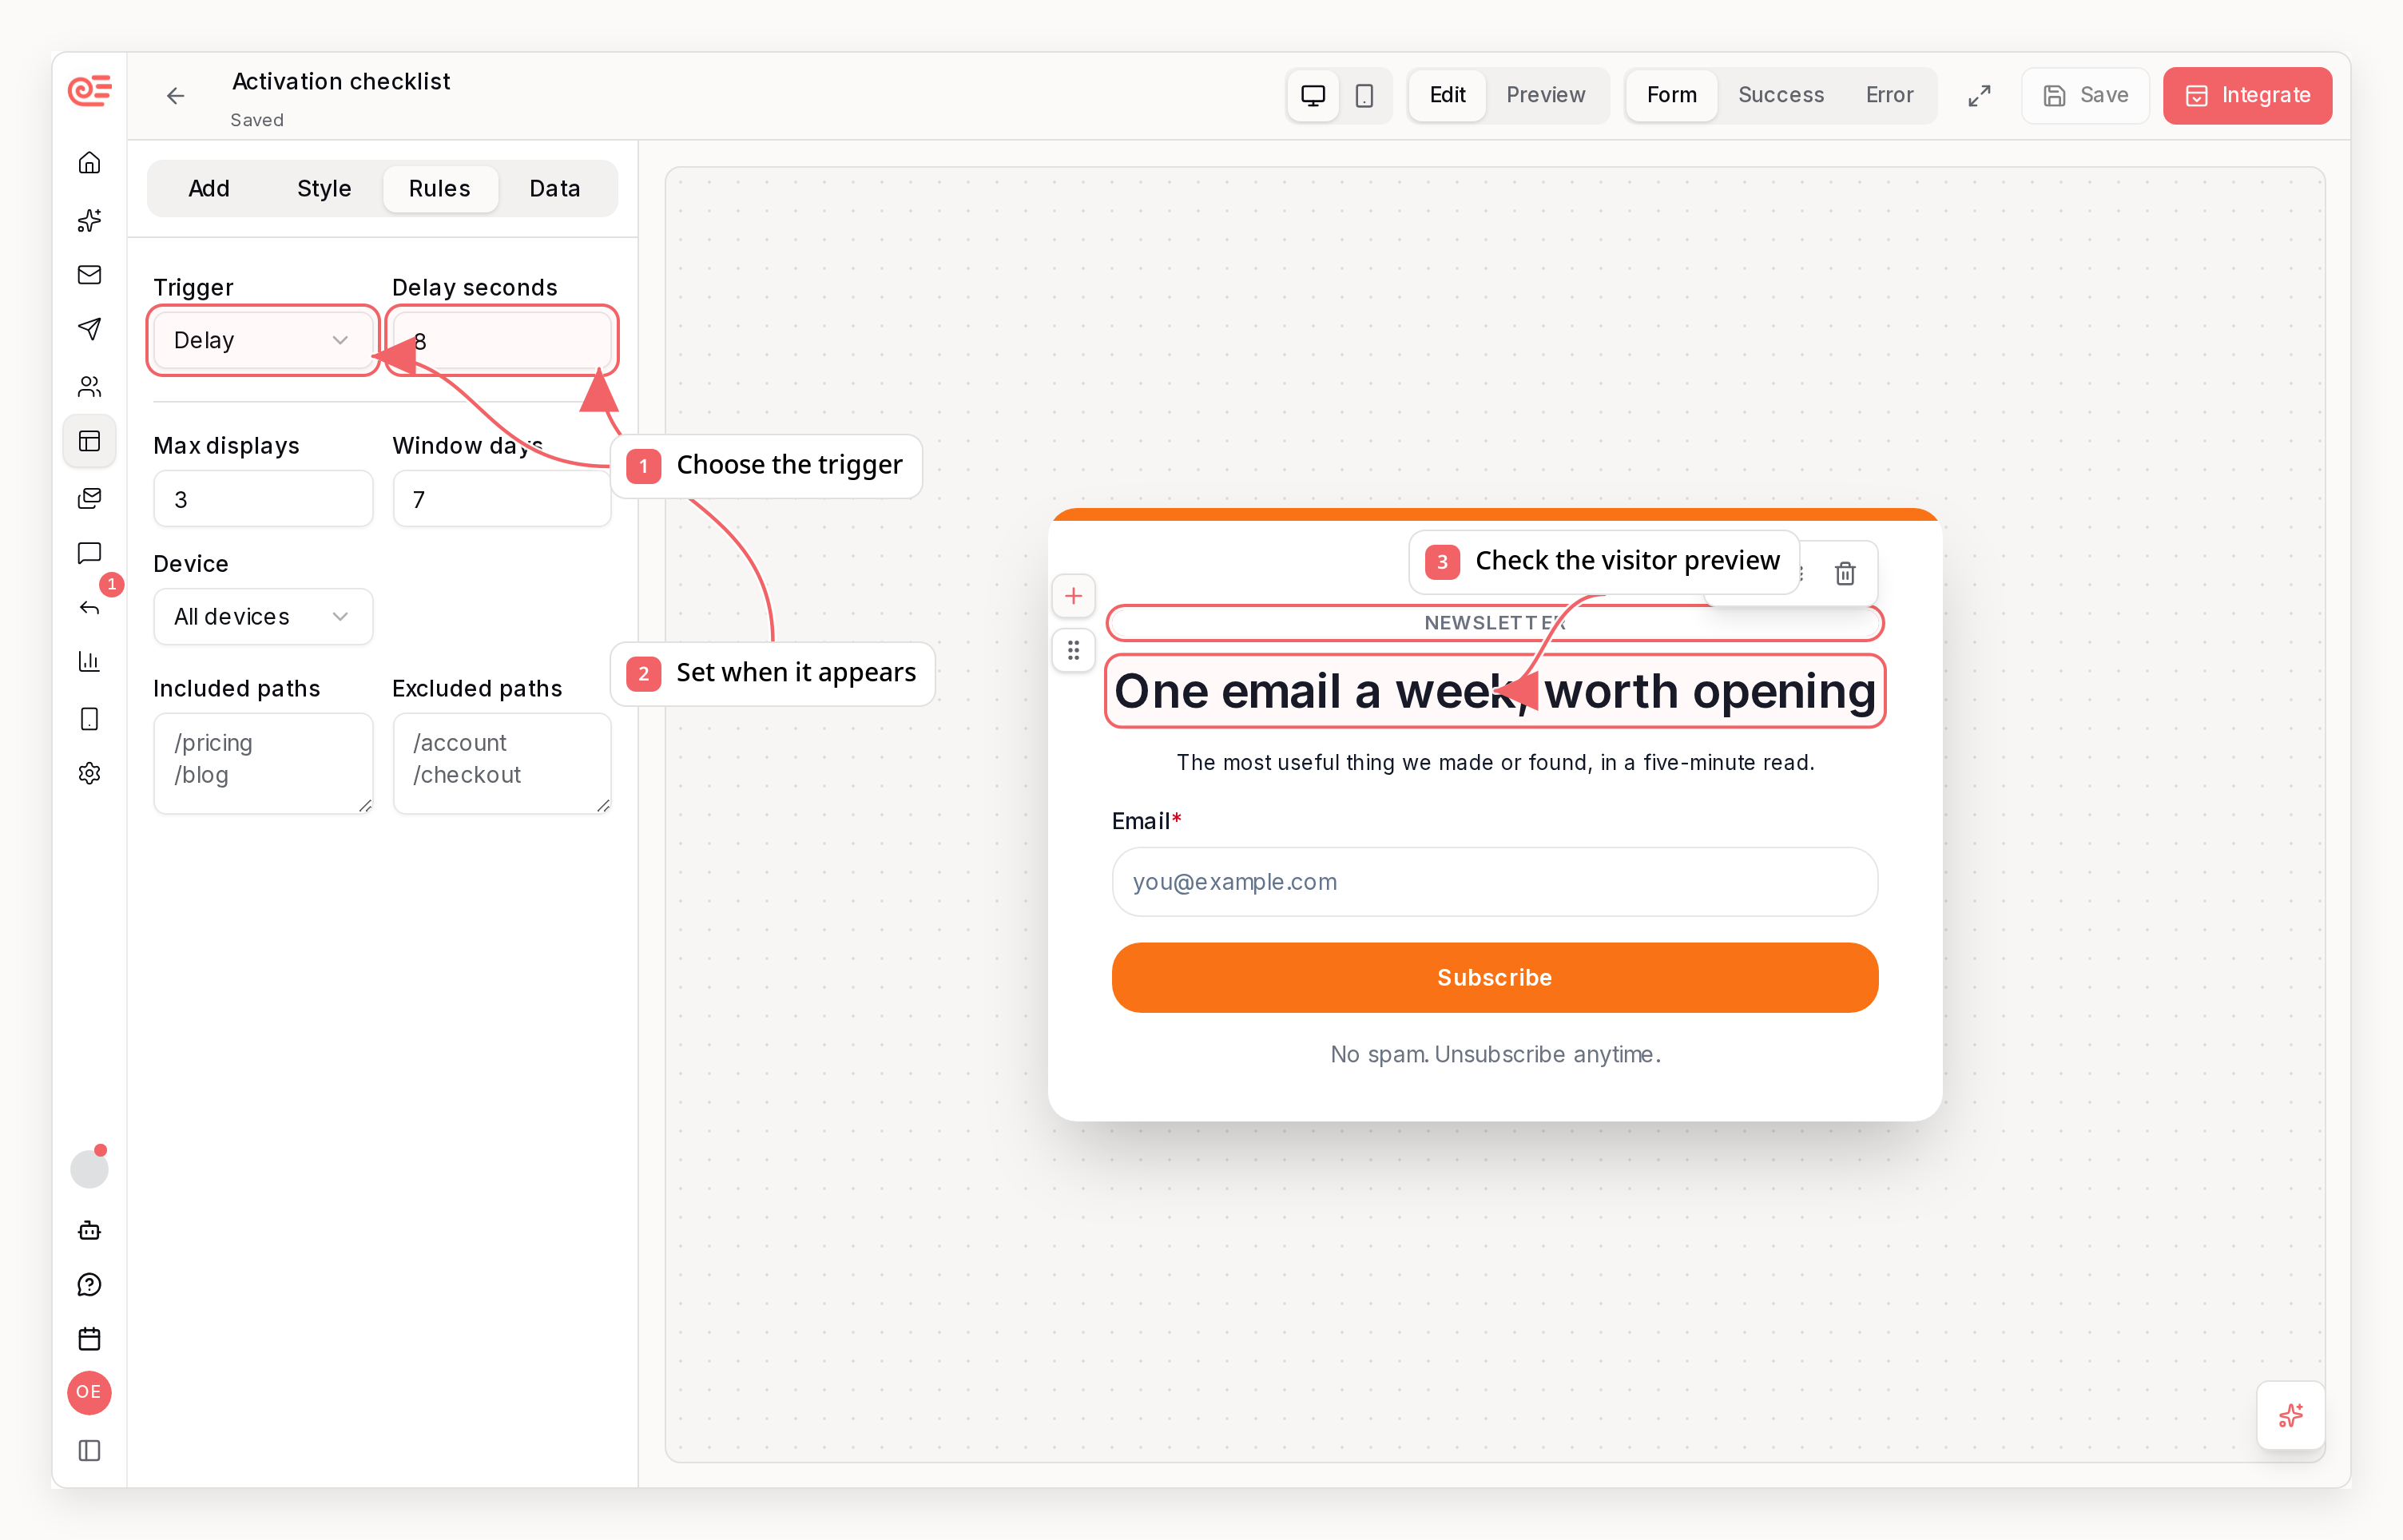Click the Email input in the form preview
This screenshot has width=2403, height=1540.
pyautogui.click(x=1494, y=881)
